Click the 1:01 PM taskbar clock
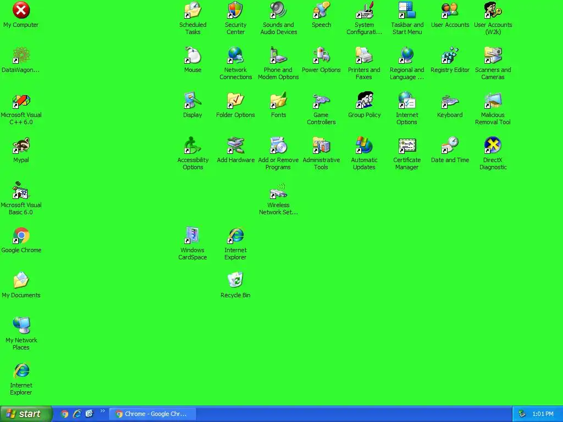The image size is (563, 422). (543, 414)
